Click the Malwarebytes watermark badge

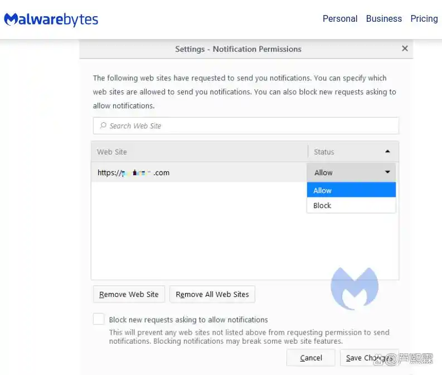click(x=354, y=288)
